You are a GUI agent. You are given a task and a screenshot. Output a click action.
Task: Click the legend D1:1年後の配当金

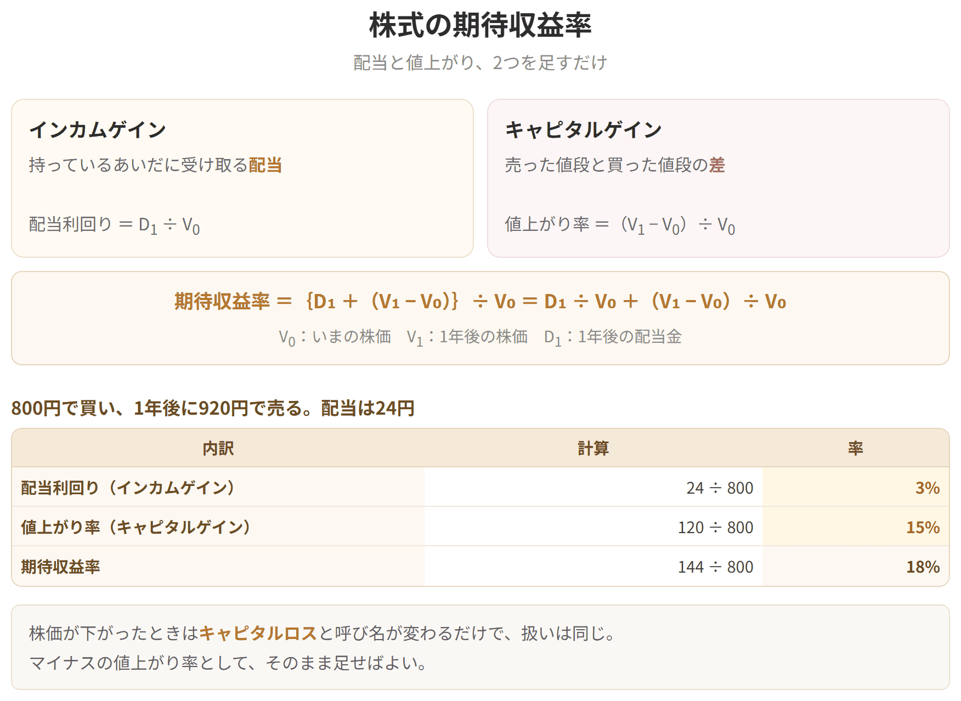coord(613,337)
